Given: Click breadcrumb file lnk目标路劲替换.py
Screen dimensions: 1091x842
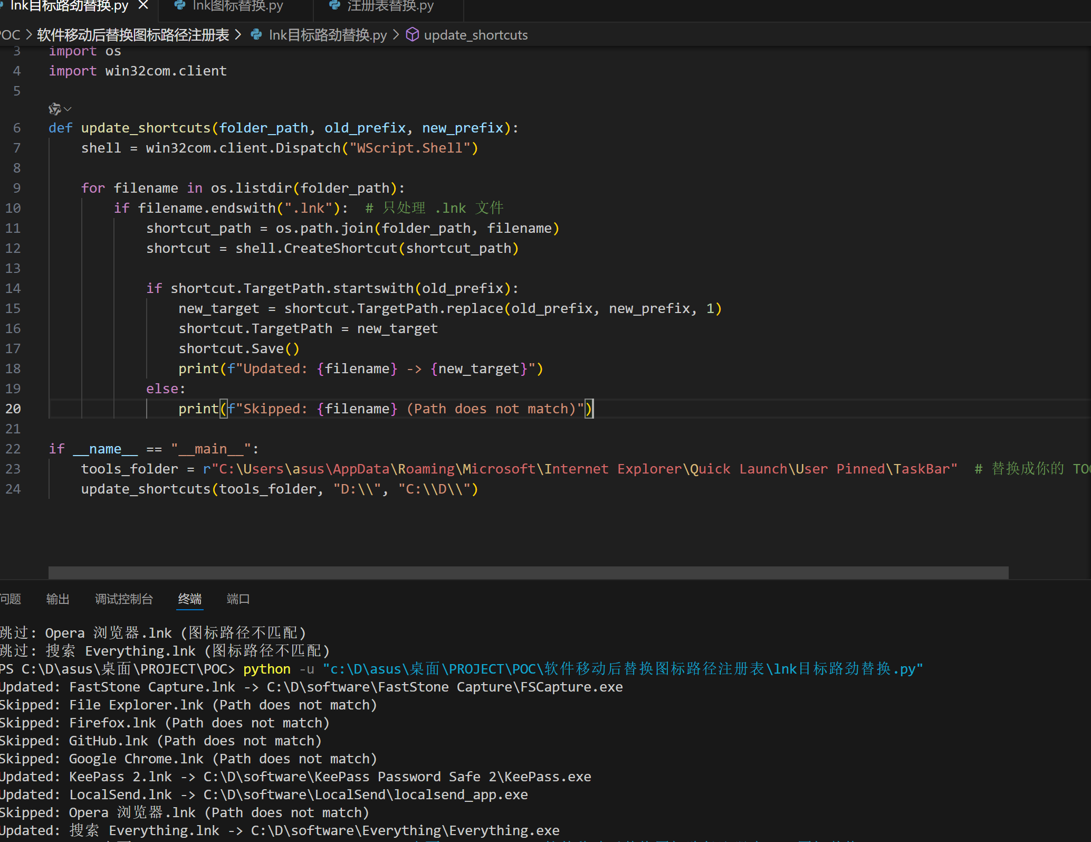Looking at the screenshot, I should pyautogui.click(x=328, y=35).
